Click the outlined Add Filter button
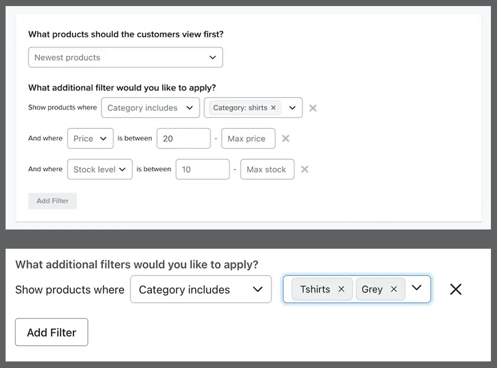The image size is (497, 368). (x=52, y=332)
